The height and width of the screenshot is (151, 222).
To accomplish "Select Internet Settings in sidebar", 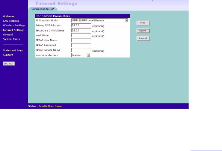I will coord(14,30).
